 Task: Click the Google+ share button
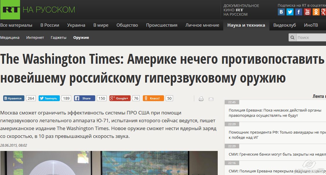click(x=120, y=98)
